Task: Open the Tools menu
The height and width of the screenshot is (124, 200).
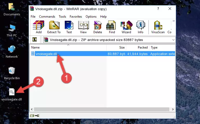Action: [62, 17]
